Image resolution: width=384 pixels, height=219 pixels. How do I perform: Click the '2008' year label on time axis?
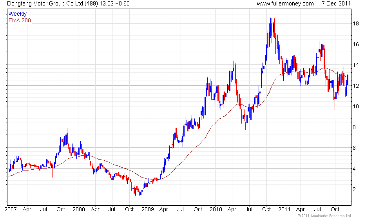(79, 210)
